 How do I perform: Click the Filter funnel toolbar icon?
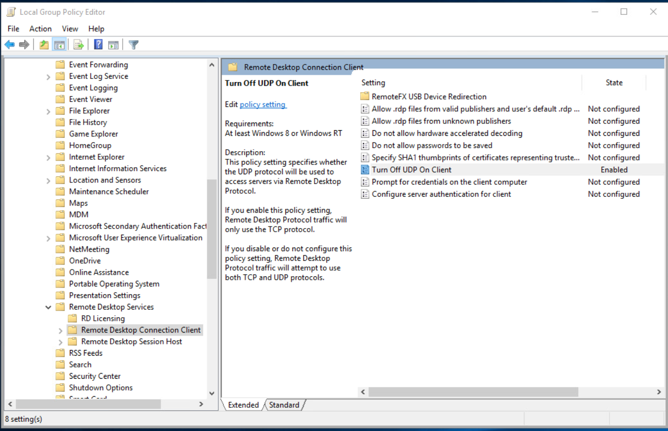133,45
